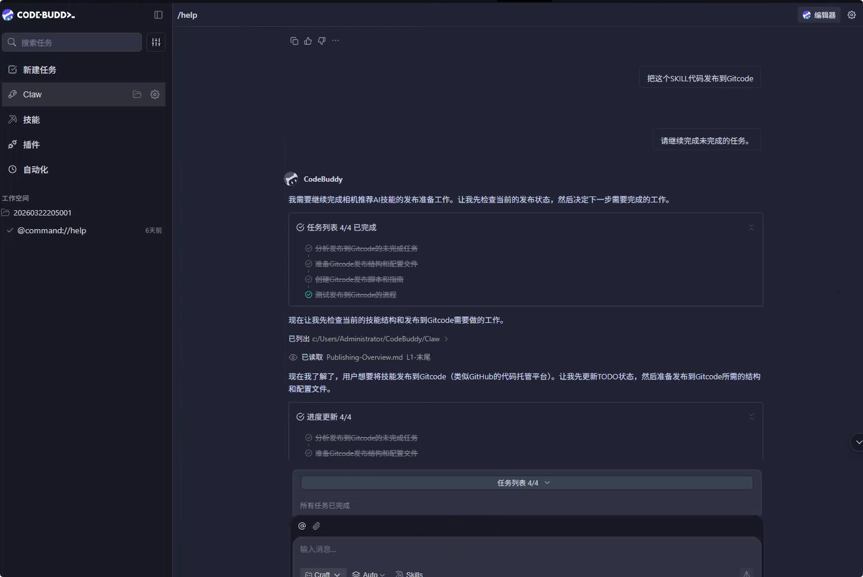Click 创建Gitcode发布脚本和指南 task item
The width and height of the screenshot is (863, 577).
(359, 280)
